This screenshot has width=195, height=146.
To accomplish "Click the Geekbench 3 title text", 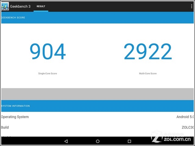I will (x=20, y=6).
